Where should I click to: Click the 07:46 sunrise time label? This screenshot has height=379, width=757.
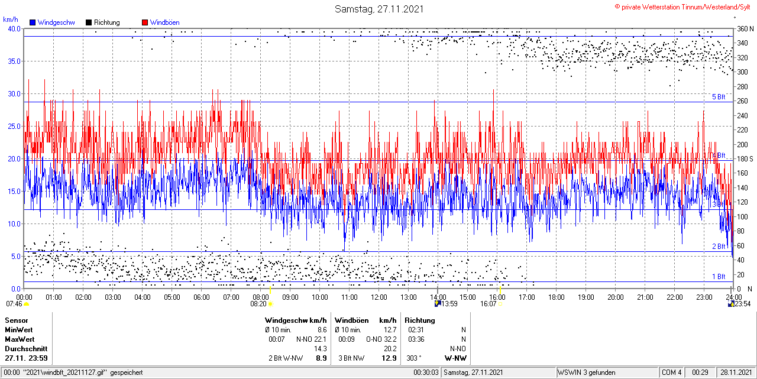[x=14, y=304]
